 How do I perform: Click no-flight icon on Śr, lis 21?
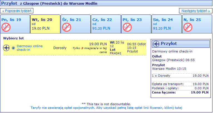pyautogui.click(x=66, y=27)
